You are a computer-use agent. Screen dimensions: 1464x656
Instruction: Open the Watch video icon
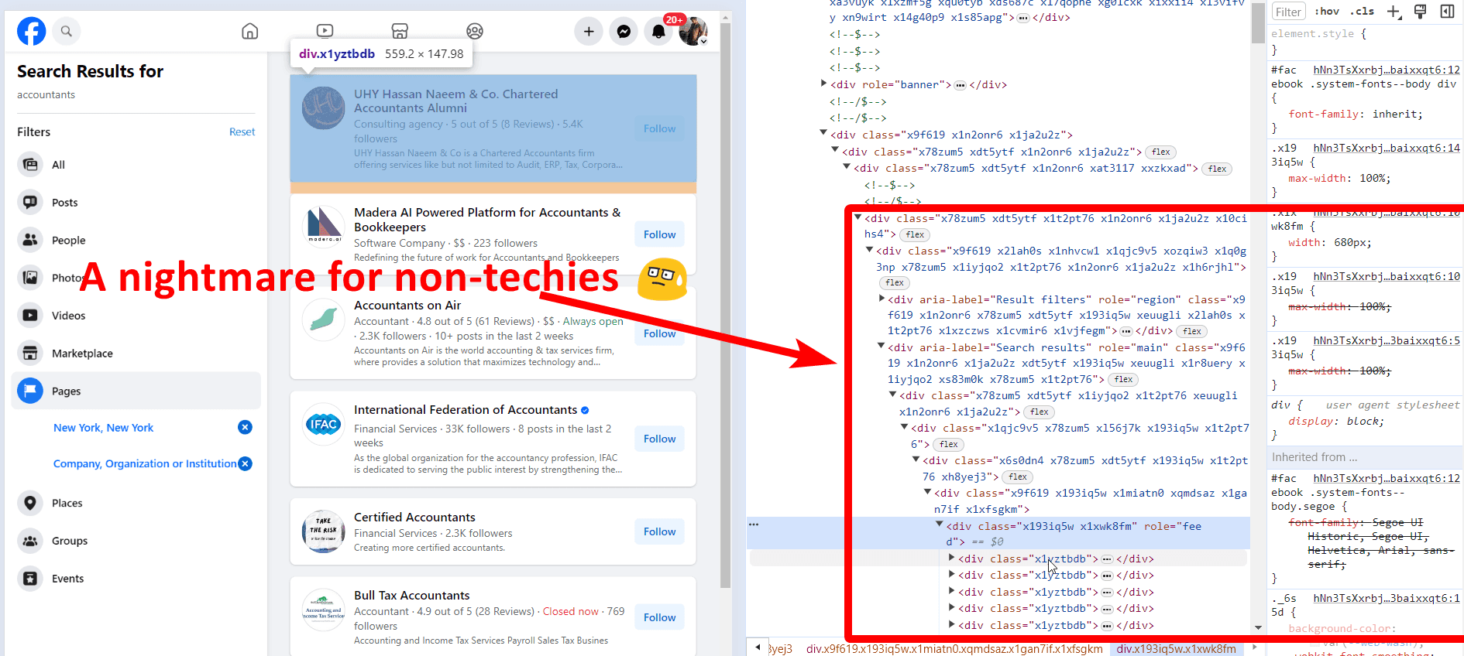tap(325, 31)
